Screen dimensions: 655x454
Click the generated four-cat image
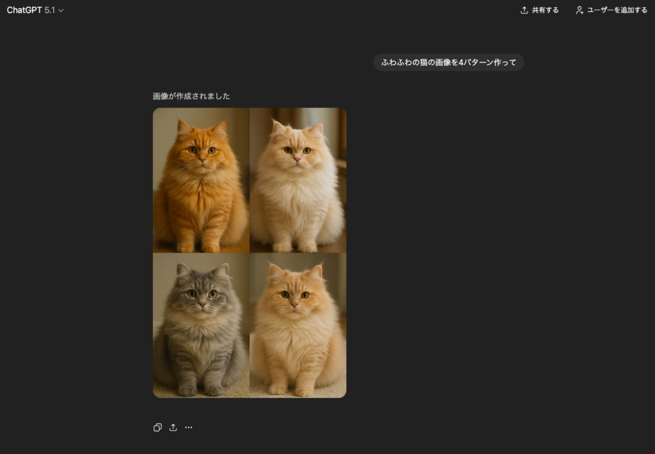249,252
